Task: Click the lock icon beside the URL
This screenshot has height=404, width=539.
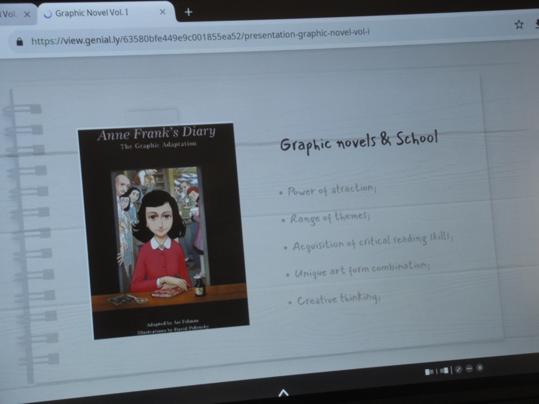Action: [x=19, y=42]
